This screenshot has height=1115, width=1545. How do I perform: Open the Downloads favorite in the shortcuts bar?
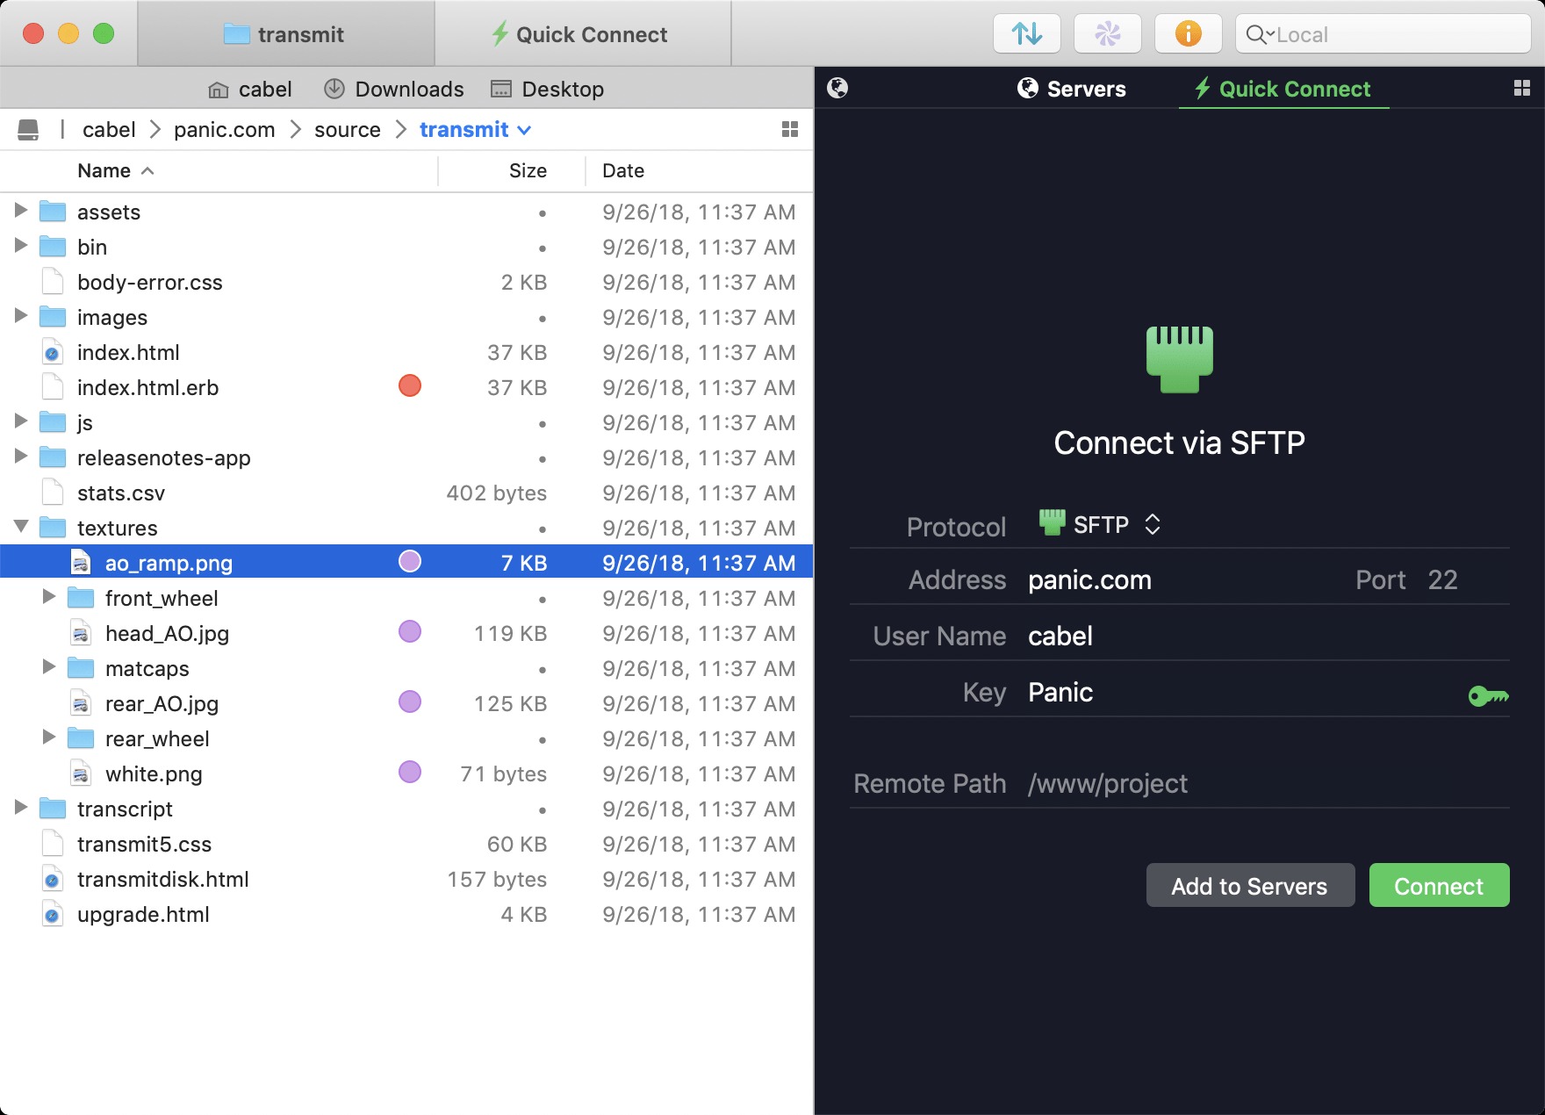pyautogui.click(x=392, y=88)
